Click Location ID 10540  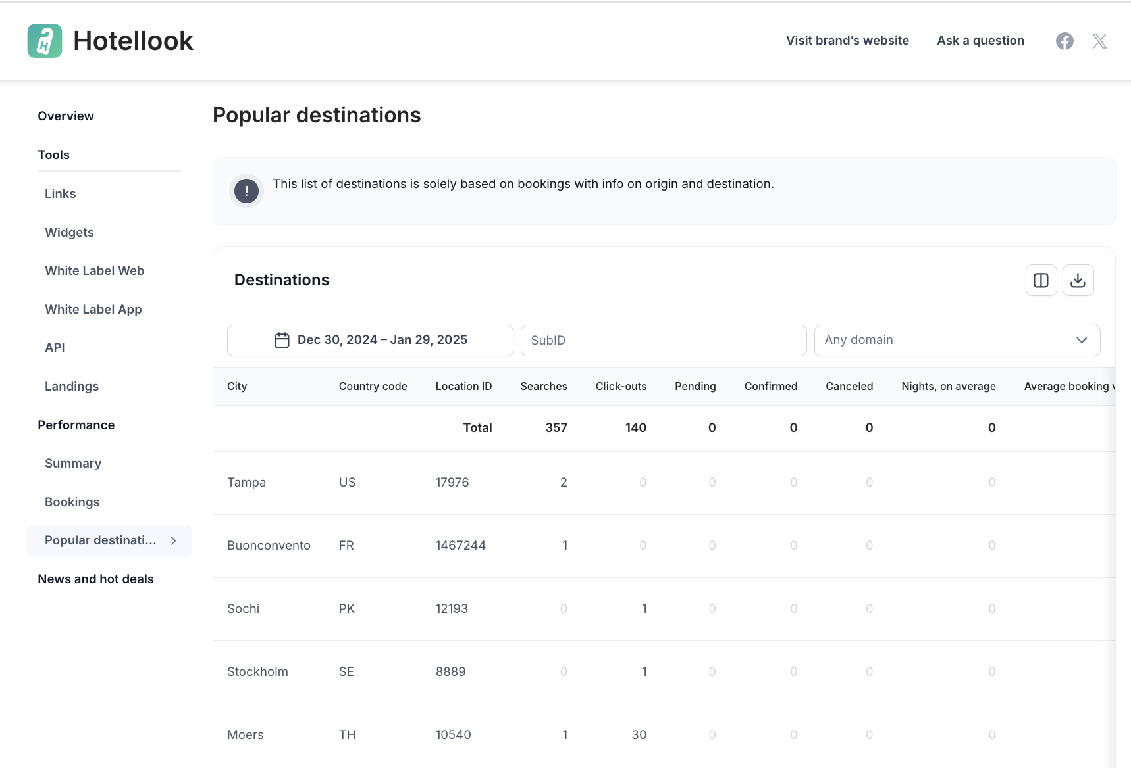point(453,735)
